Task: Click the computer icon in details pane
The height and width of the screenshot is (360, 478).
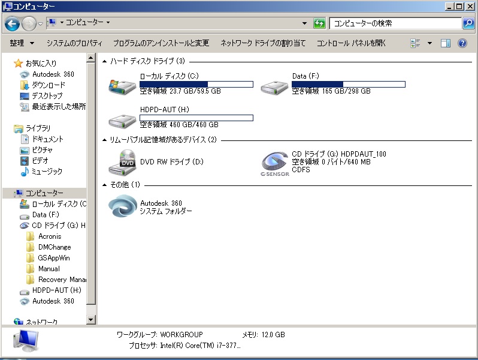Action: pos(26,341)
